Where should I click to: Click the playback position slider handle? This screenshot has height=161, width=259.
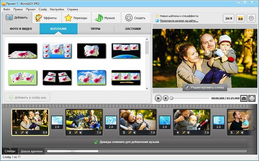[x=171, y=98]
